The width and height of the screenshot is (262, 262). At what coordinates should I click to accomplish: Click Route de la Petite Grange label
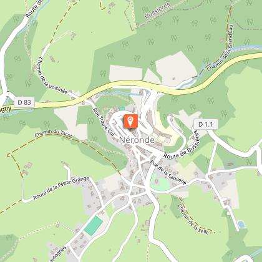[61, 188]
